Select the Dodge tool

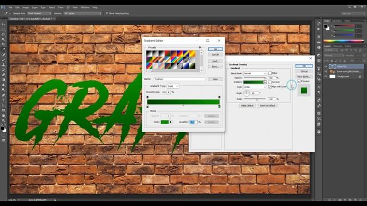point(3,90)
